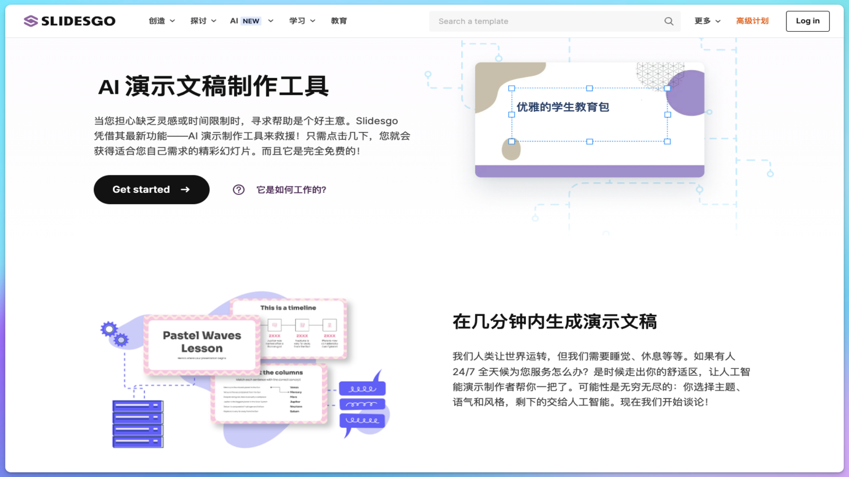Expand the 创造 dropdown menu
The image size is (849, 477).
[162, 21]
